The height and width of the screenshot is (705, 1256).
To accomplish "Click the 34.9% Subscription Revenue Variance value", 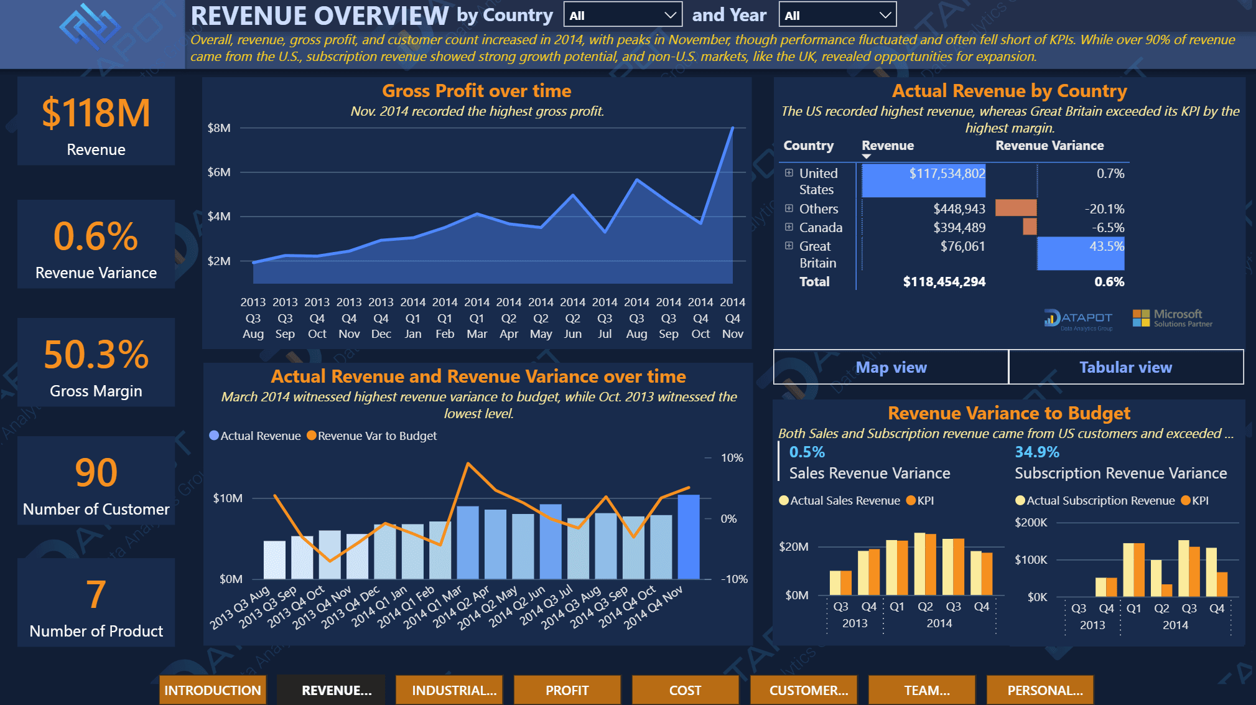I will click(x=1037, y=452).
